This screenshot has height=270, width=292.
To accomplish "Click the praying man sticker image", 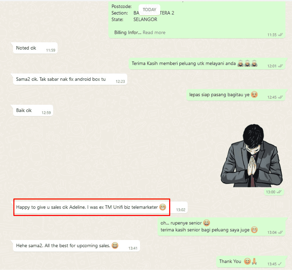I will (x=252, y=156).
